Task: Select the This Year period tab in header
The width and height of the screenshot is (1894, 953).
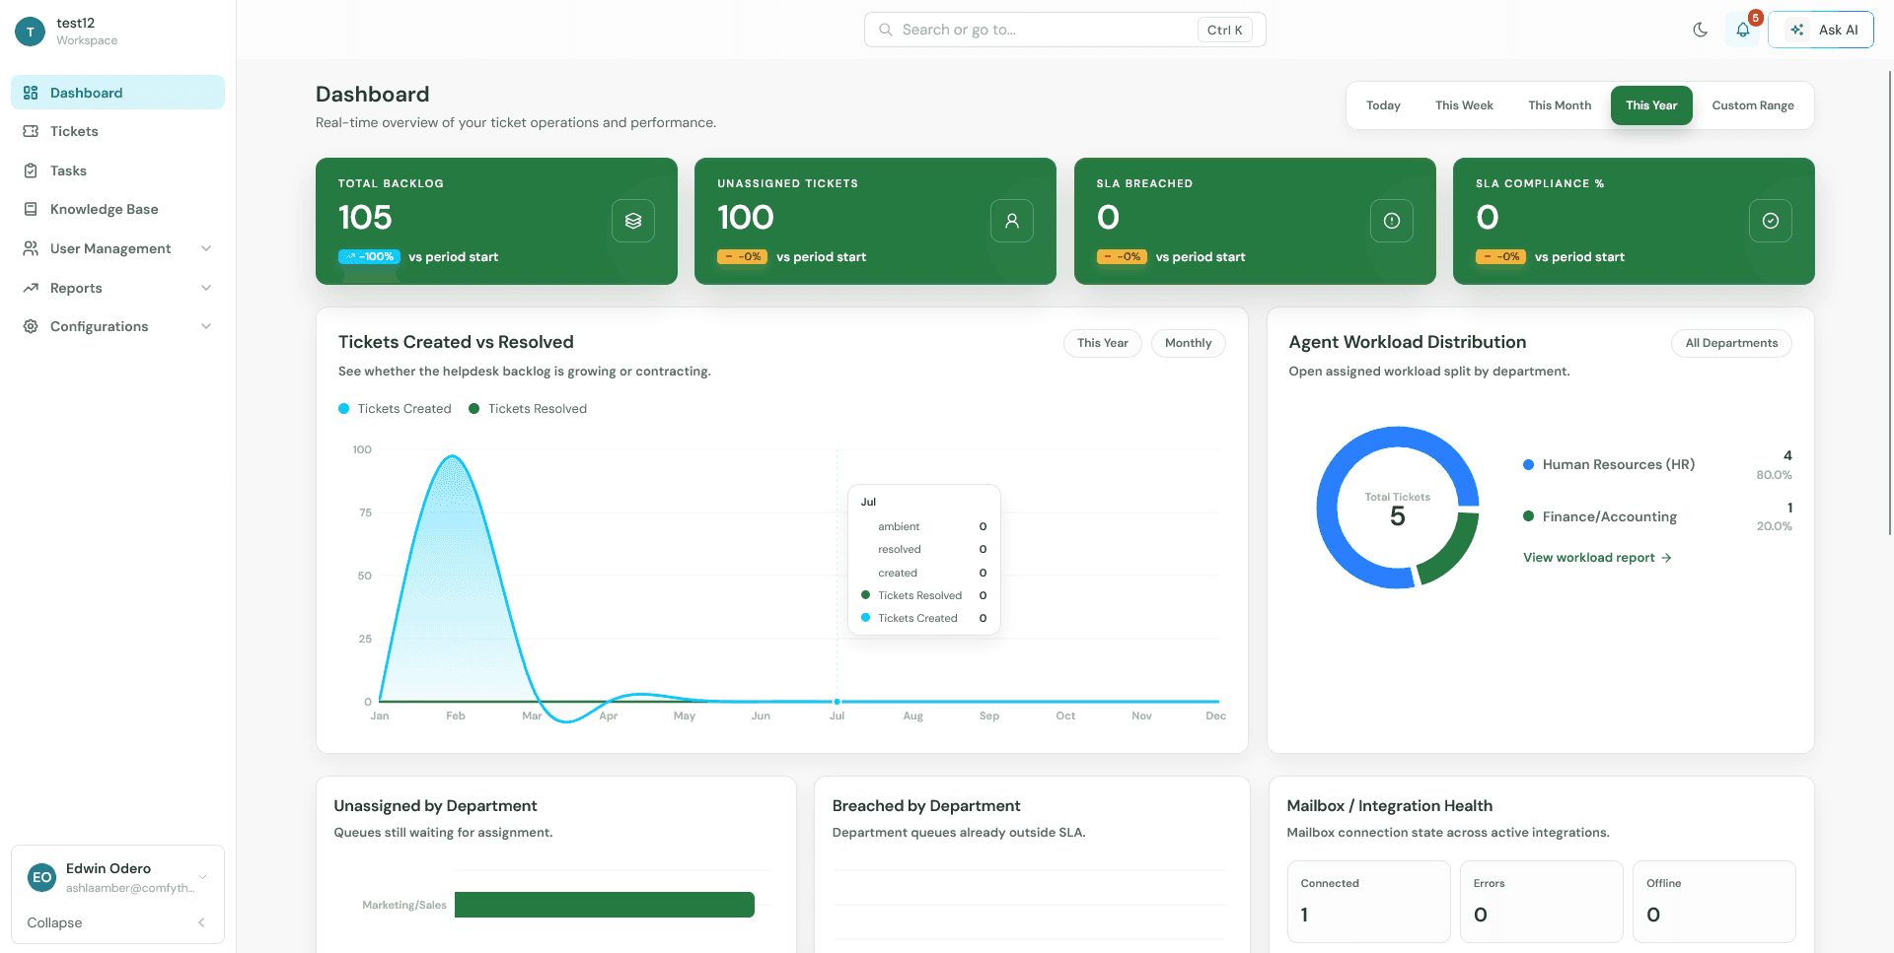Action: point(1651,105)
